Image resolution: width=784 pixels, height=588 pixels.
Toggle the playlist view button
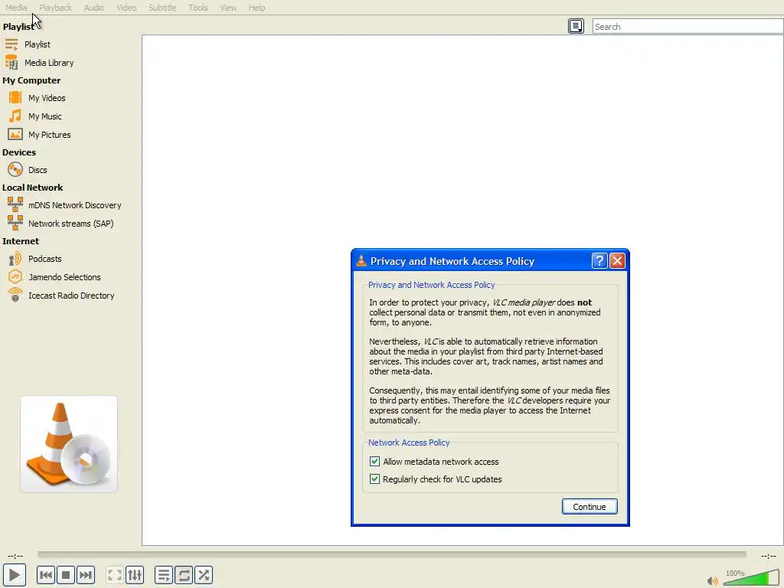[164, 575]
